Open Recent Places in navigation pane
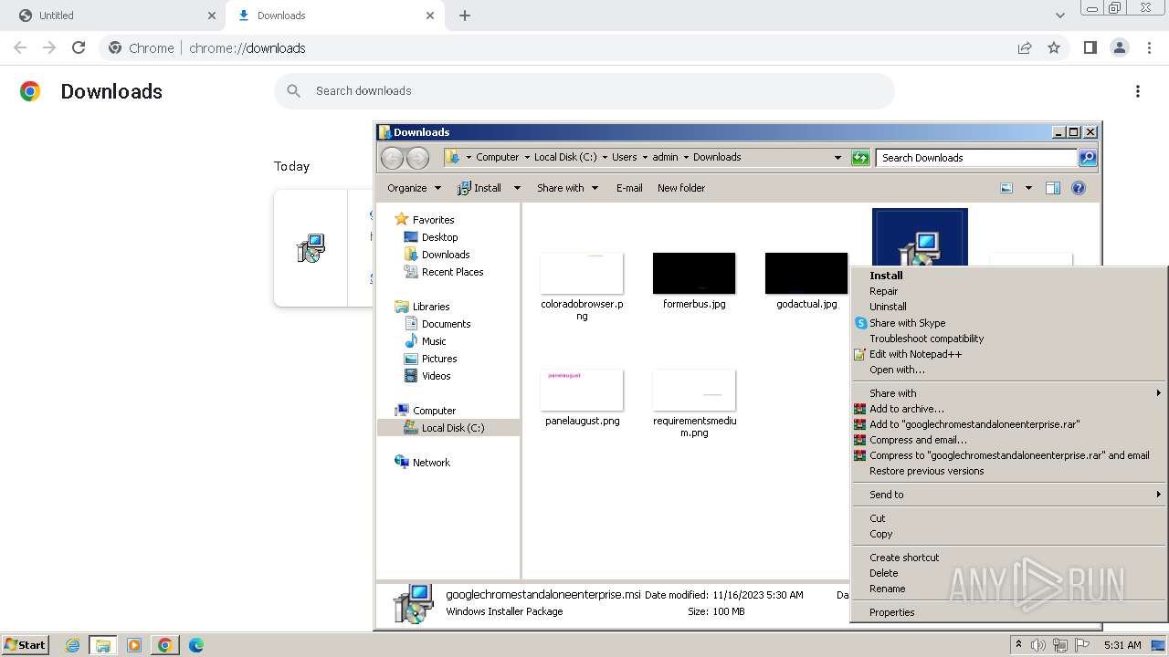 coord(452,272)
